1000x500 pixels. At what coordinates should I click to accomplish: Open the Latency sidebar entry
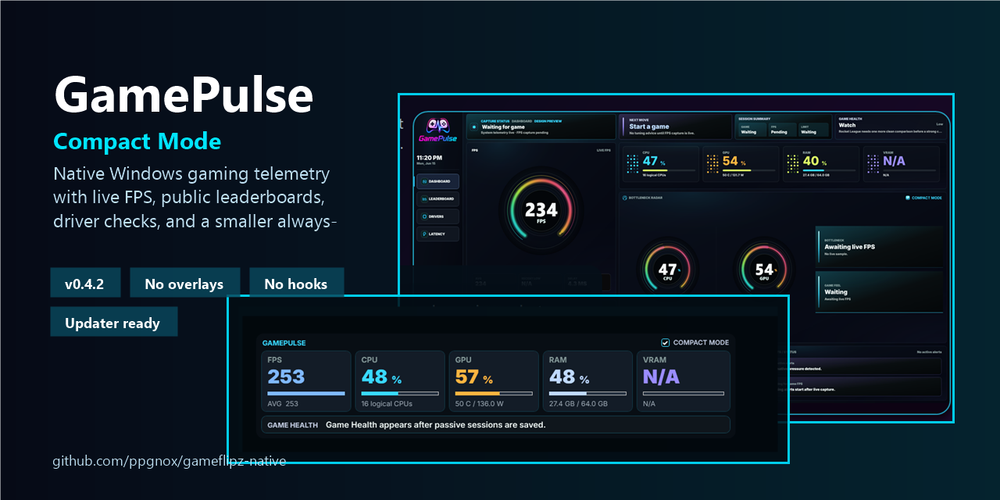click(438, 234)
